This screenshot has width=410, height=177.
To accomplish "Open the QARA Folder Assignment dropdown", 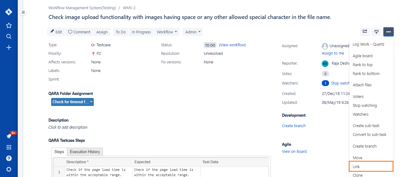I will coord(72,102).
